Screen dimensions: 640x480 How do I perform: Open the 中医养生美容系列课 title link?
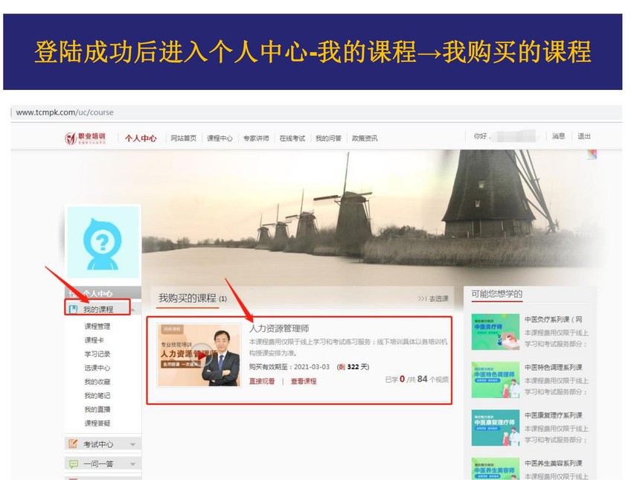554,464
